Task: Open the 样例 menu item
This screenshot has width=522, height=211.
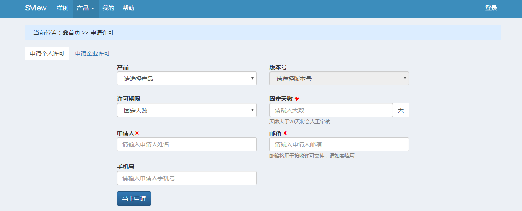Action: click(63, 8)
